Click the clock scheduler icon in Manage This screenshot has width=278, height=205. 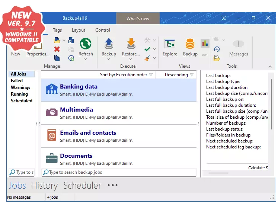coord(71,58)
